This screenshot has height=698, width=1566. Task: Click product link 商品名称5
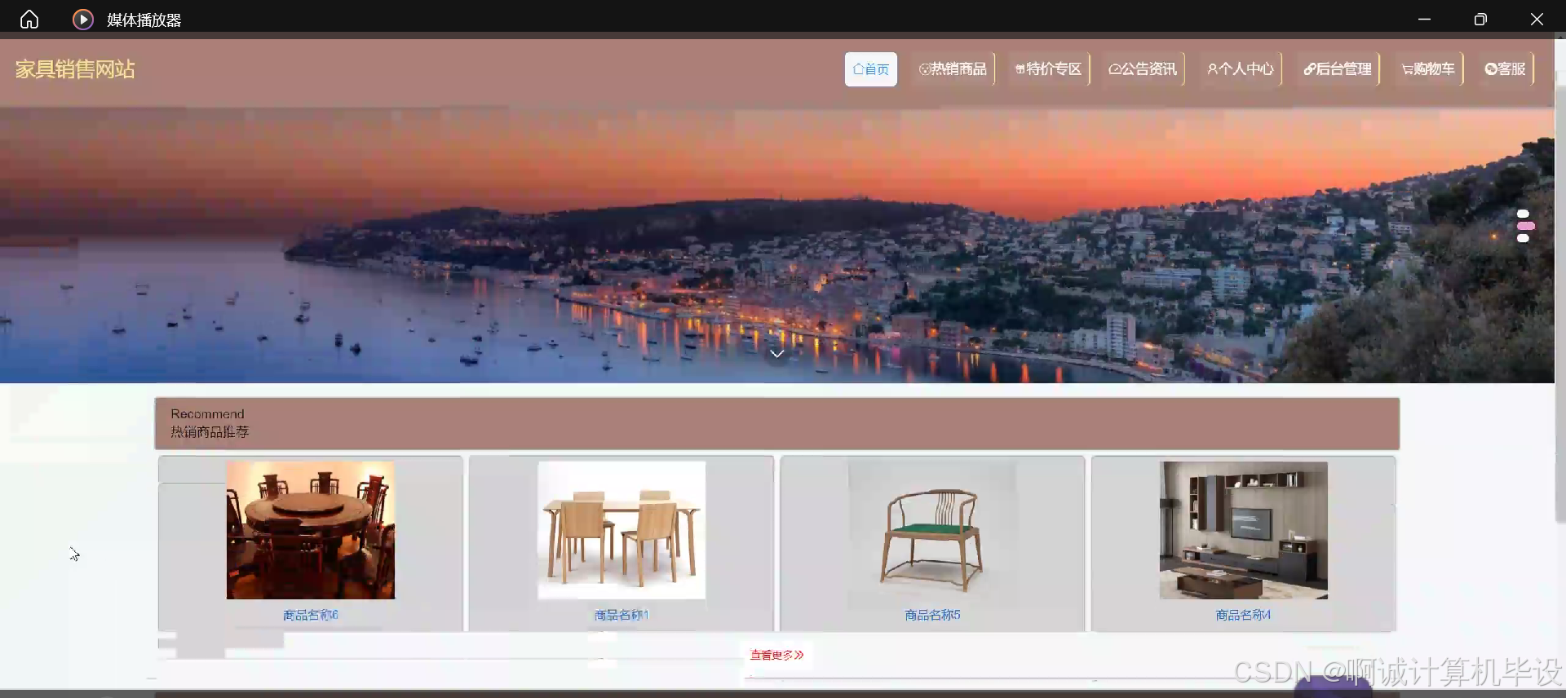click(x=932, y=615)
